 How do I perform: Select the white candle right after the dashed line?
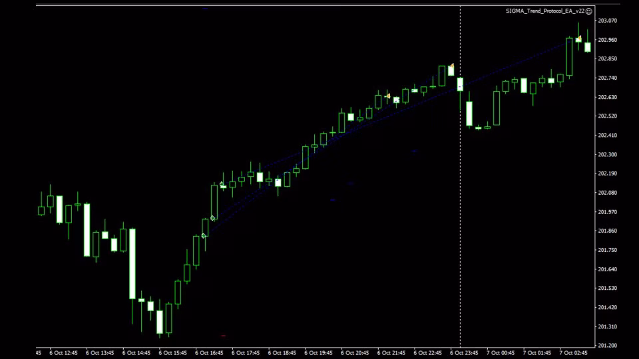tap(469, 114)
